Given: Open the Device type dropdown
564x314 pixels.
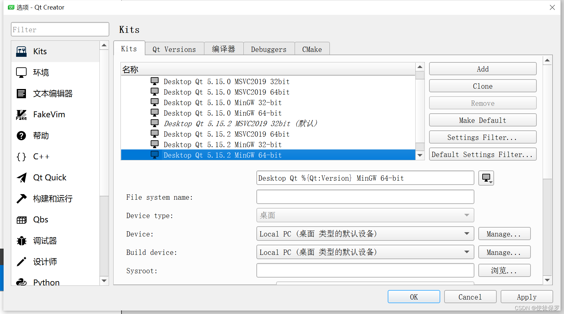Looking at the screenshot, I should (x=365, y=215).
